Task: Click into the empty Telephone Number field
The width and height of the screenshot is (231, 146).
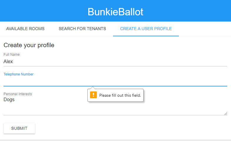Action: [115, 81]
